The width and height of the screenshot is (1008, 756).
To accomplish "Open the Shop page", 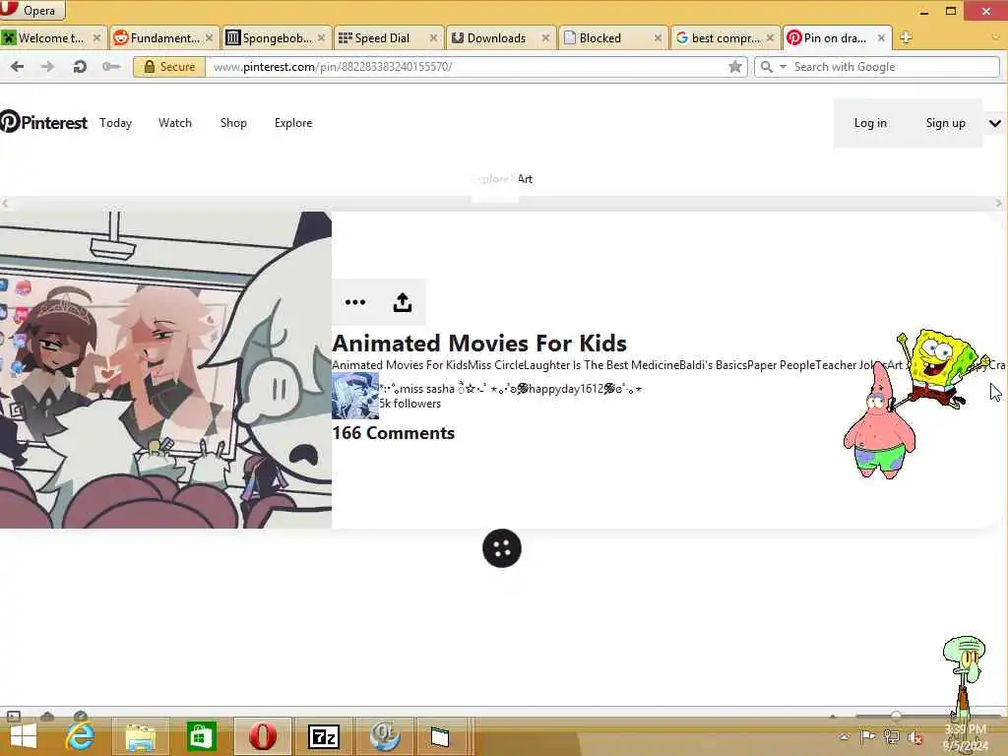I will click(233, 123).
